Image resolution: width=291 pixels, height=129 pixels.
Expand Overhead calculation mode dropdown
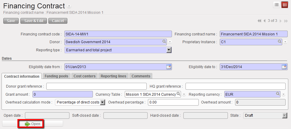(x=102, y=102)
